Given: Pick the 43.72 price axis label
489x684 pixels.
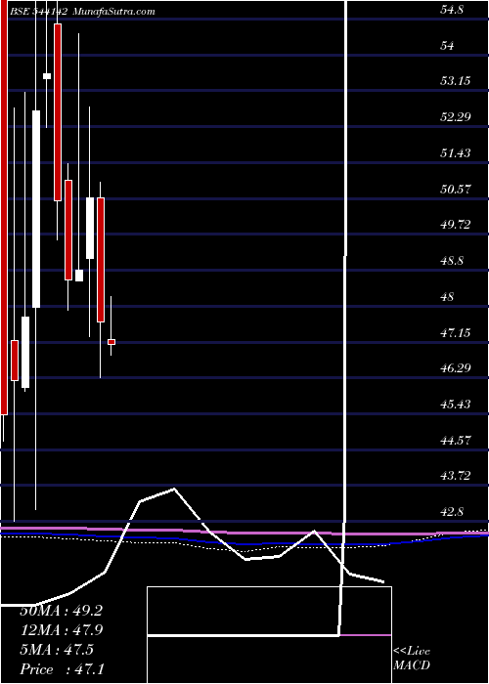Looking at the screenshot, I should point(455,477).
